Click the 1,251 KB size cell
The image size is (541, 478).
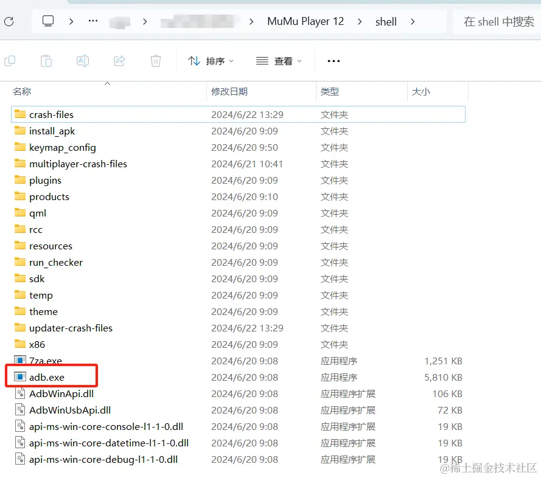point(443,361)
